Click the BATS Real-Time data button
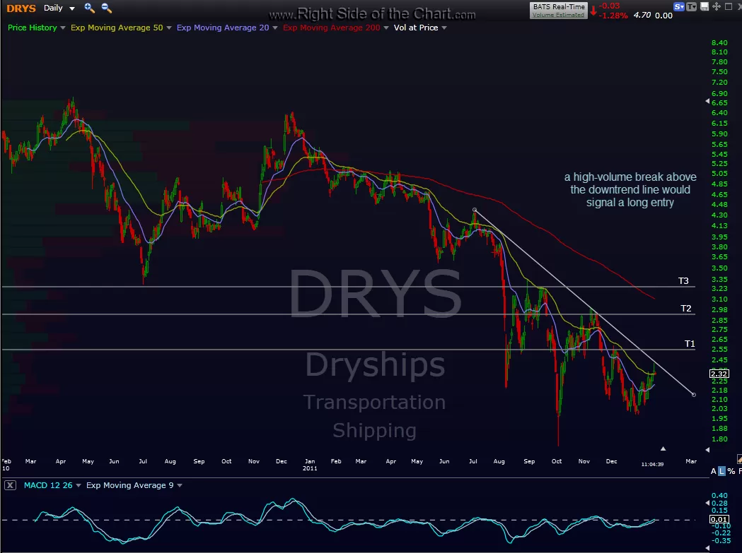Screen dimensions: 742x553 tap(559, 6)
